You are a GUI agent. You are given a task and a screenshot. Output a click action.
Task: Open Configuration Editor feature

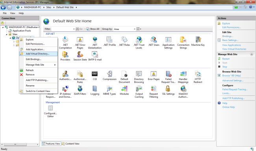click(50, 111)
